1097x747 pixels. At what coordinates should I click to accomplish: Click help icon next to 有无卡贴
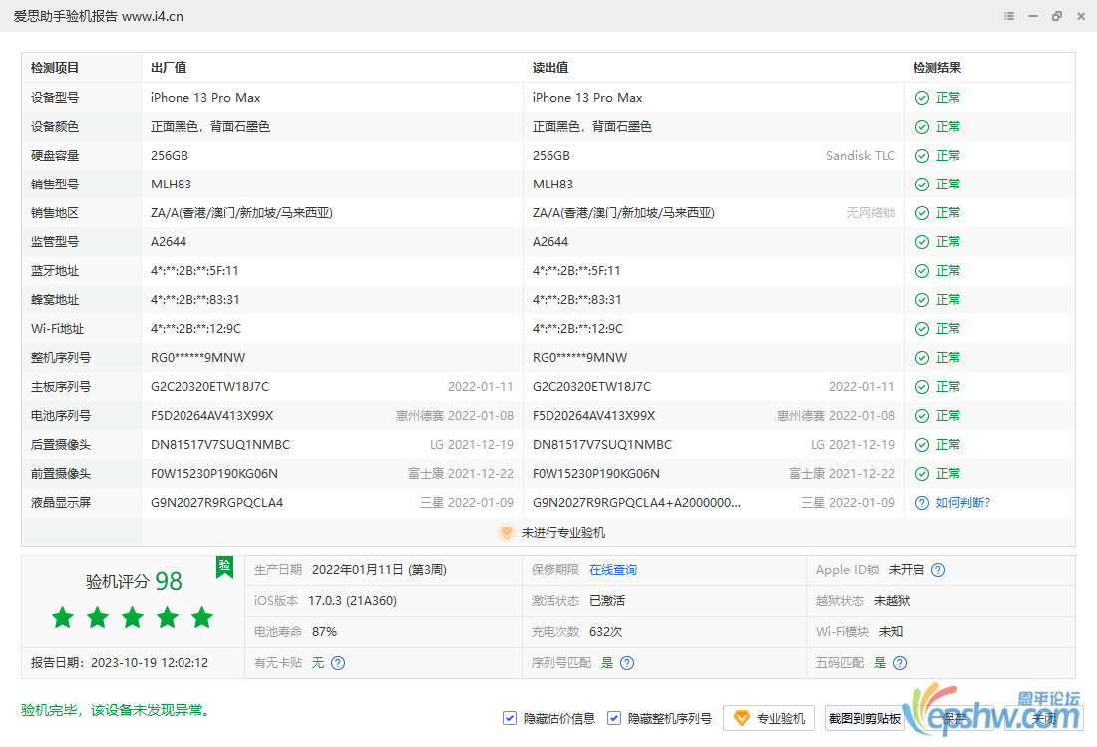click(x=338, y=663)
